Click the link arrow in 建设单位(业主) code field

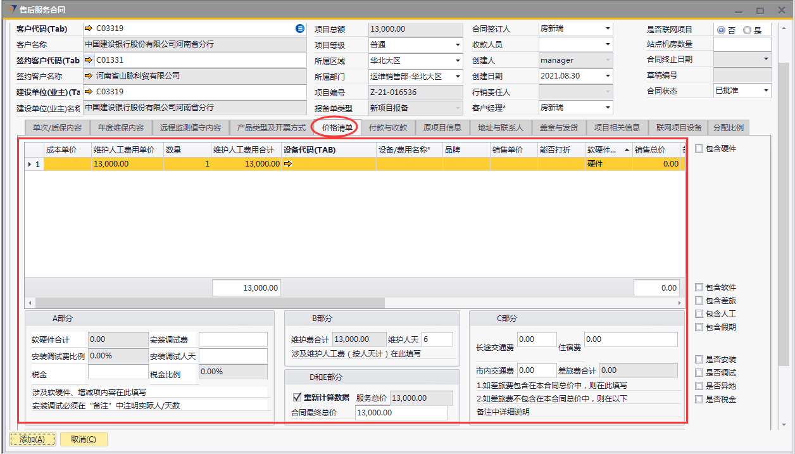(89, 92)
